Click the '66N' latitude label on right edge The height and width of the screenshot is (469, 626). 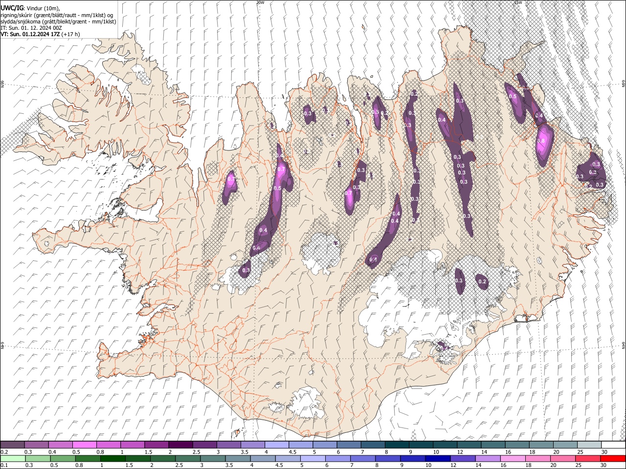coord(624,85)
